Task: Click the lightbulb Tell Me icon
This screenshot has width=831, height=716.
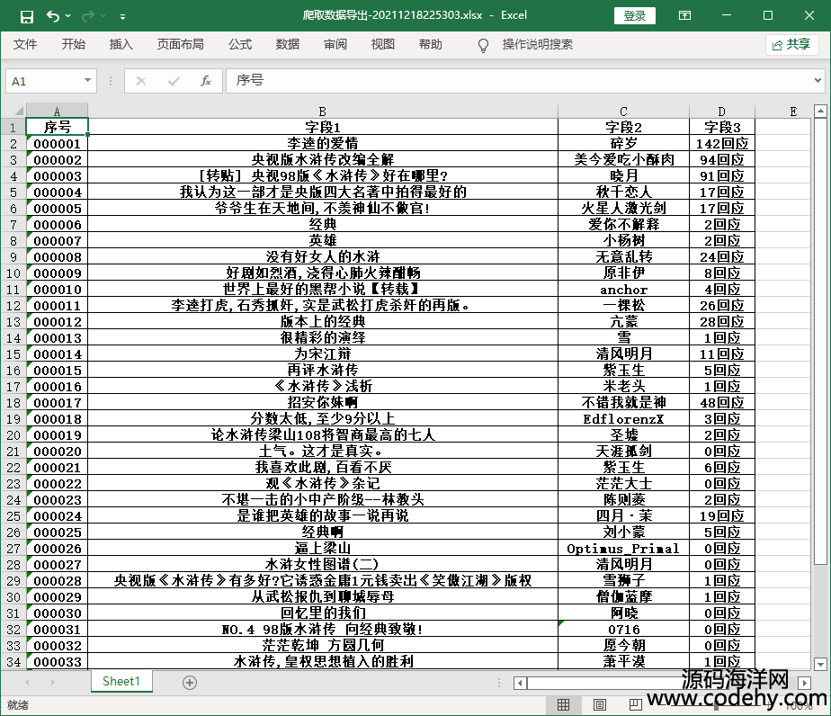Action: pos(483,45)
